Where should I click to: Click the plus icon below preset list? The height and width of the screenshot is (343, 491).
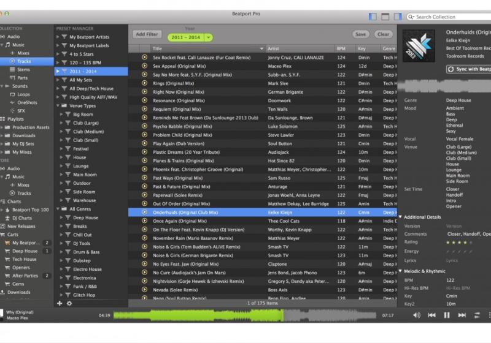[60, 303]
